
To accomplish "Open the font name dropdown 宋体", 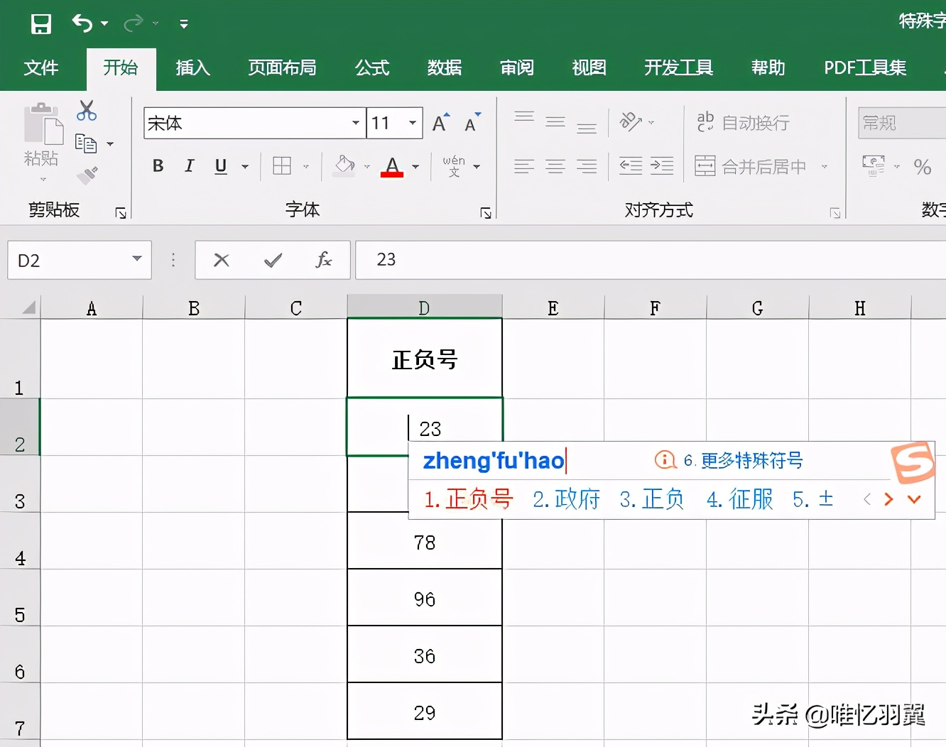I will (355, 123).
